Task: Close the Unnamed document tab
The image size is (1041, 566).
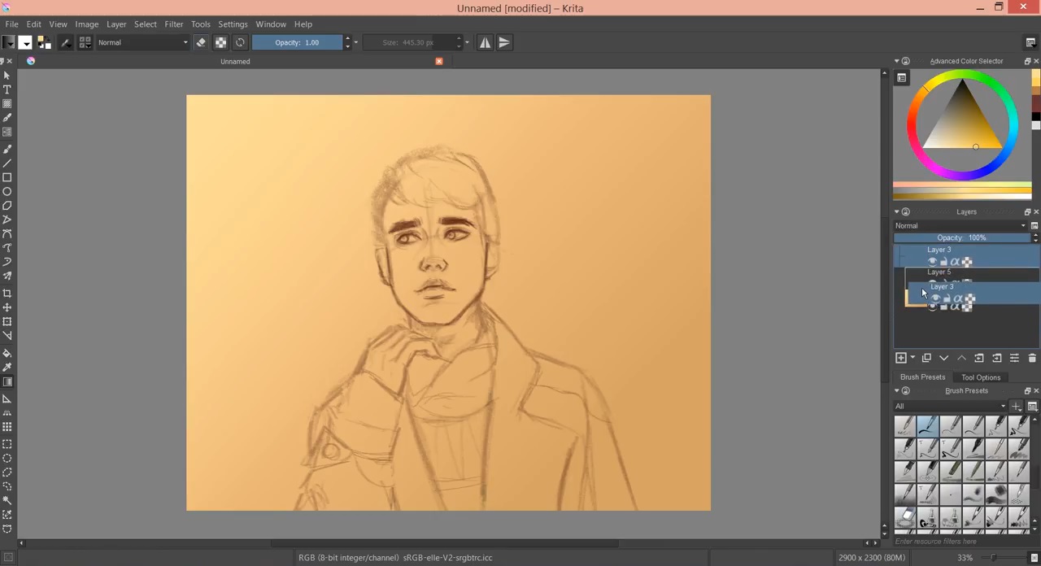Action: click(x=439, y=61)
